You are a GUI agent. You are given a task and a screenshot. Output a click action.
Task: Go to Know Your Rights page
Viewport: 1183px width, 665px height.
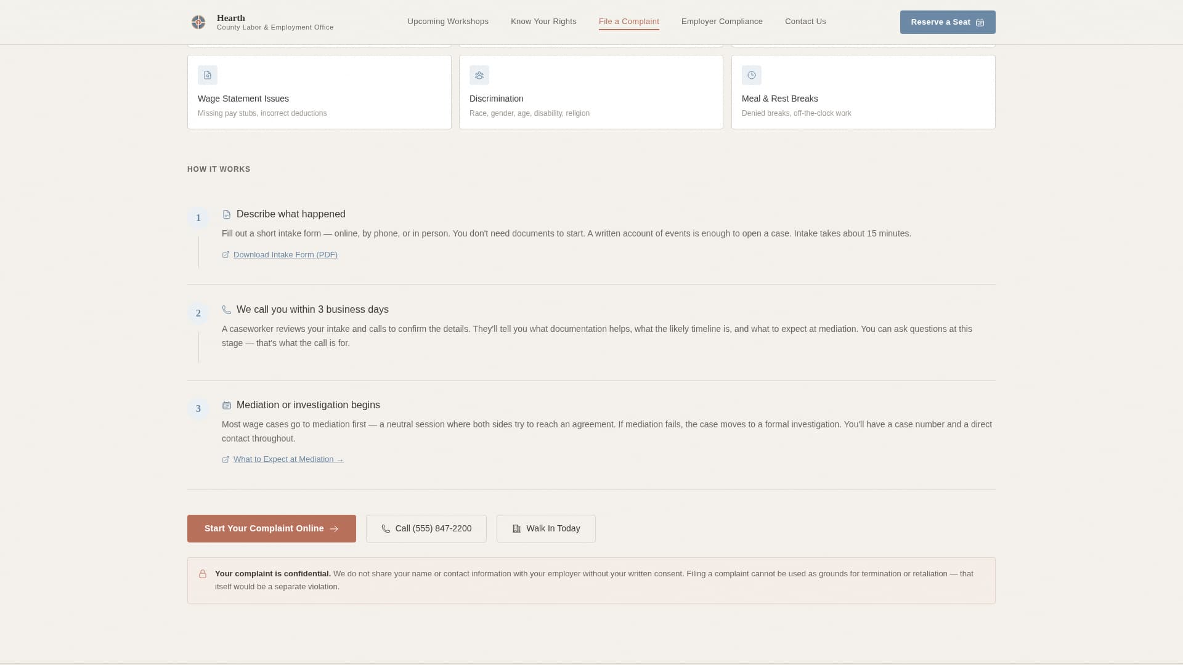(x=543, y=22)
